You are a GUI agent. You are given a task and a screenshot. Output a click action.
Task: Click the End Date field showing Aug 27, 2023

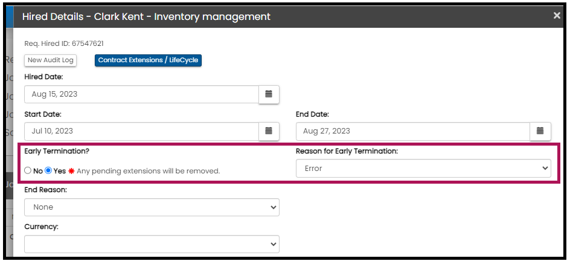point(413,131)
